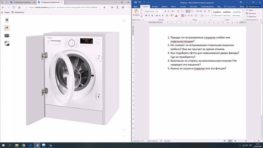Undo last action in Word

(139, 2)
